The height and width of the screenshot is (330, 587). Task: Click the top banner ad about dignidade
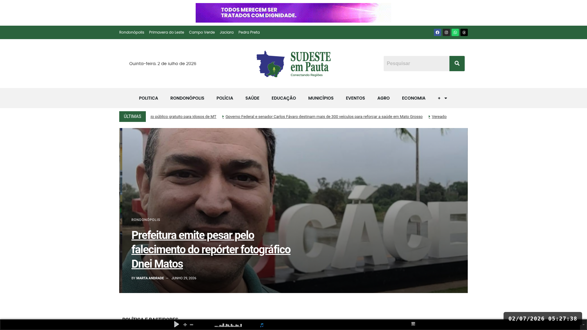tap(293, 13)
